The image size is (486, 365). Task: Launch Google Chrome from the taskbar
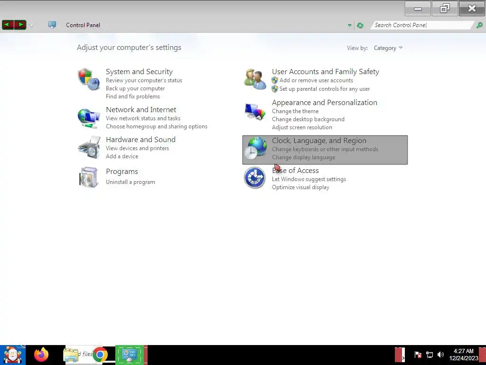tap(100, 355)
